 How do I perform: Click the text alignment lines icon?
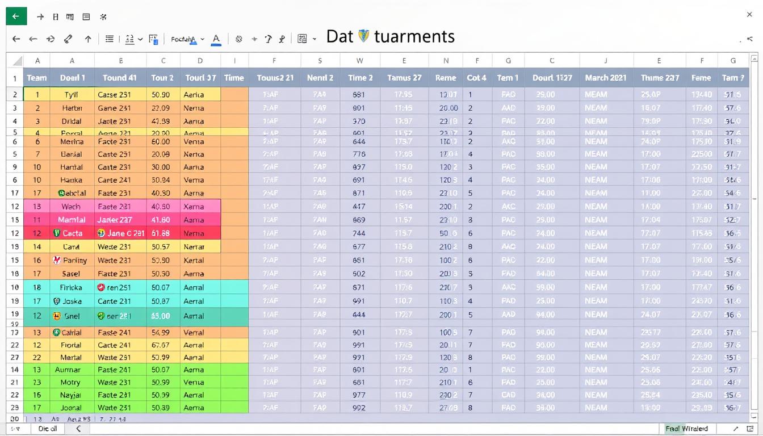(x=110, y=39)
